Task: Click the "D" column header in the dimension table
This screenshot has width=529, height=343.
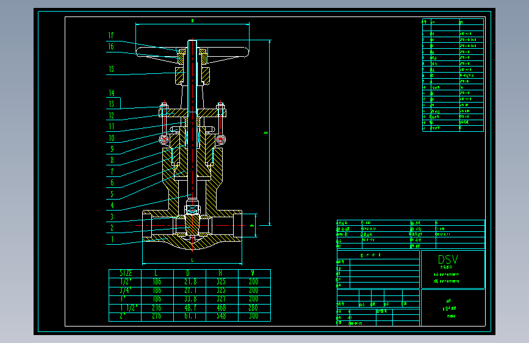Action: 188,273
